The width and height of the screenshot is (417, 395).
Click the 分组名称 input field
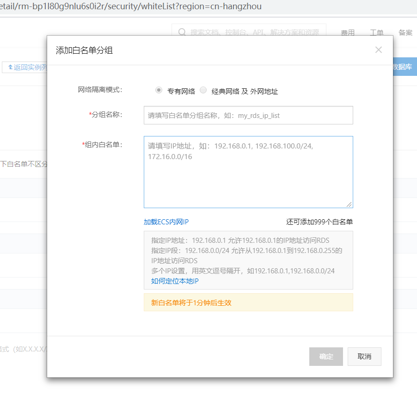tap(248, 114)
